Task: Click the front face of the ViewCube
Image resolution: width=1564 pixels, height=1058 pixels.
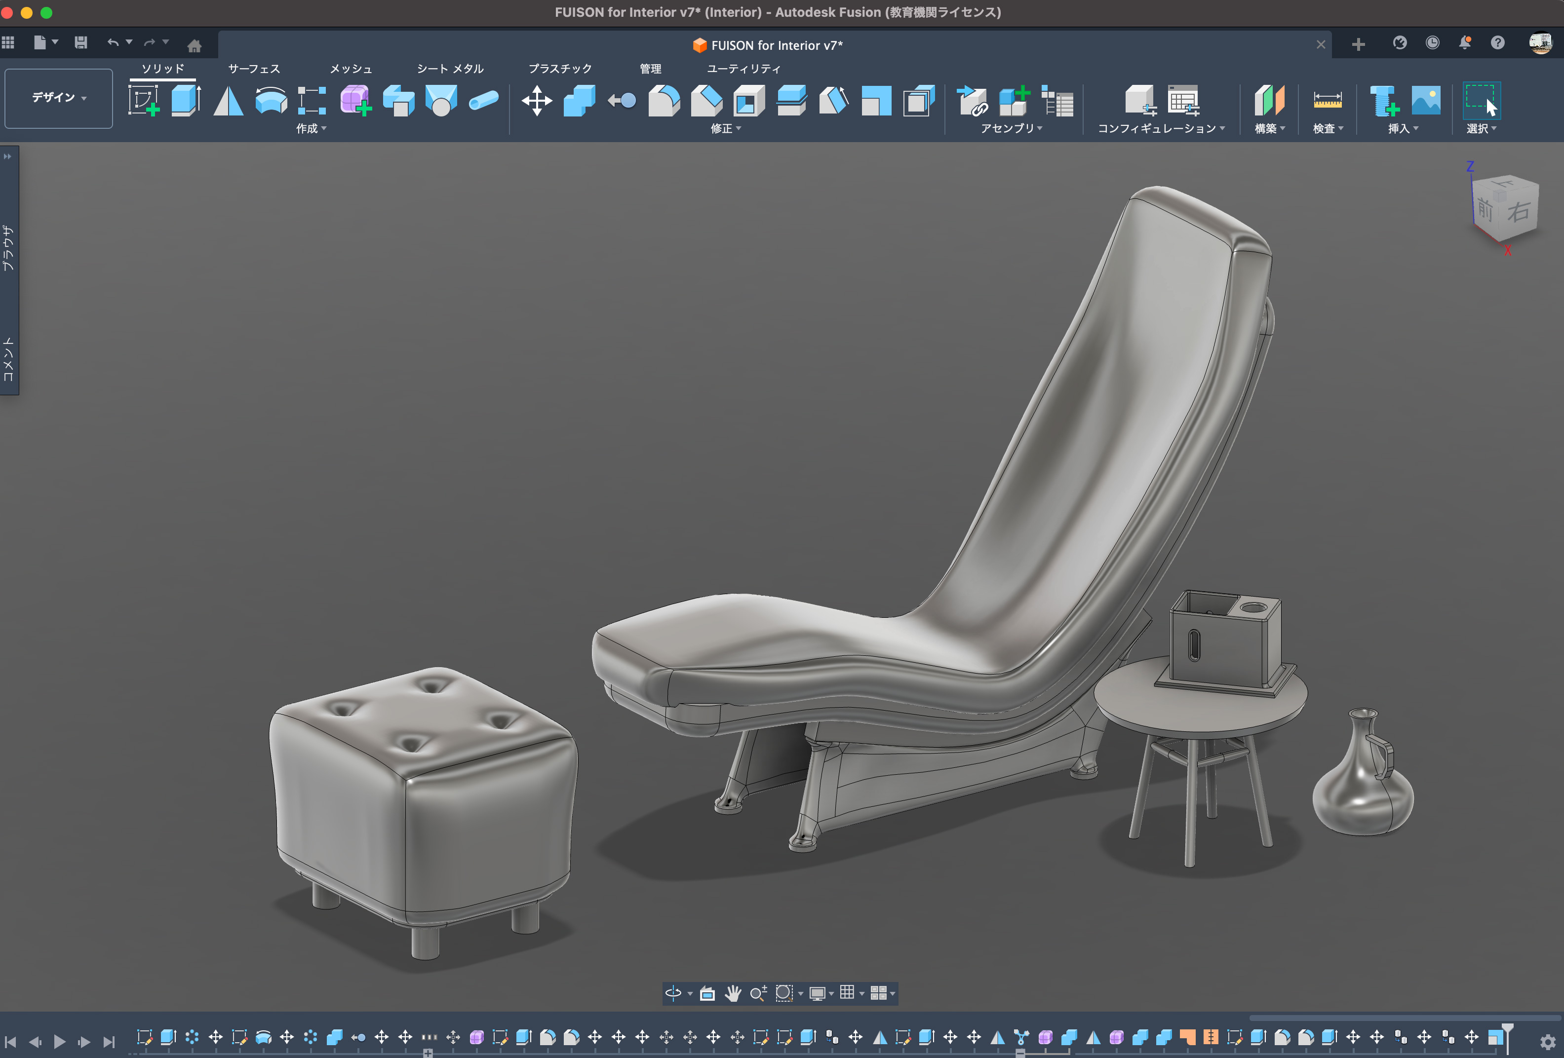Action: 1485,211
